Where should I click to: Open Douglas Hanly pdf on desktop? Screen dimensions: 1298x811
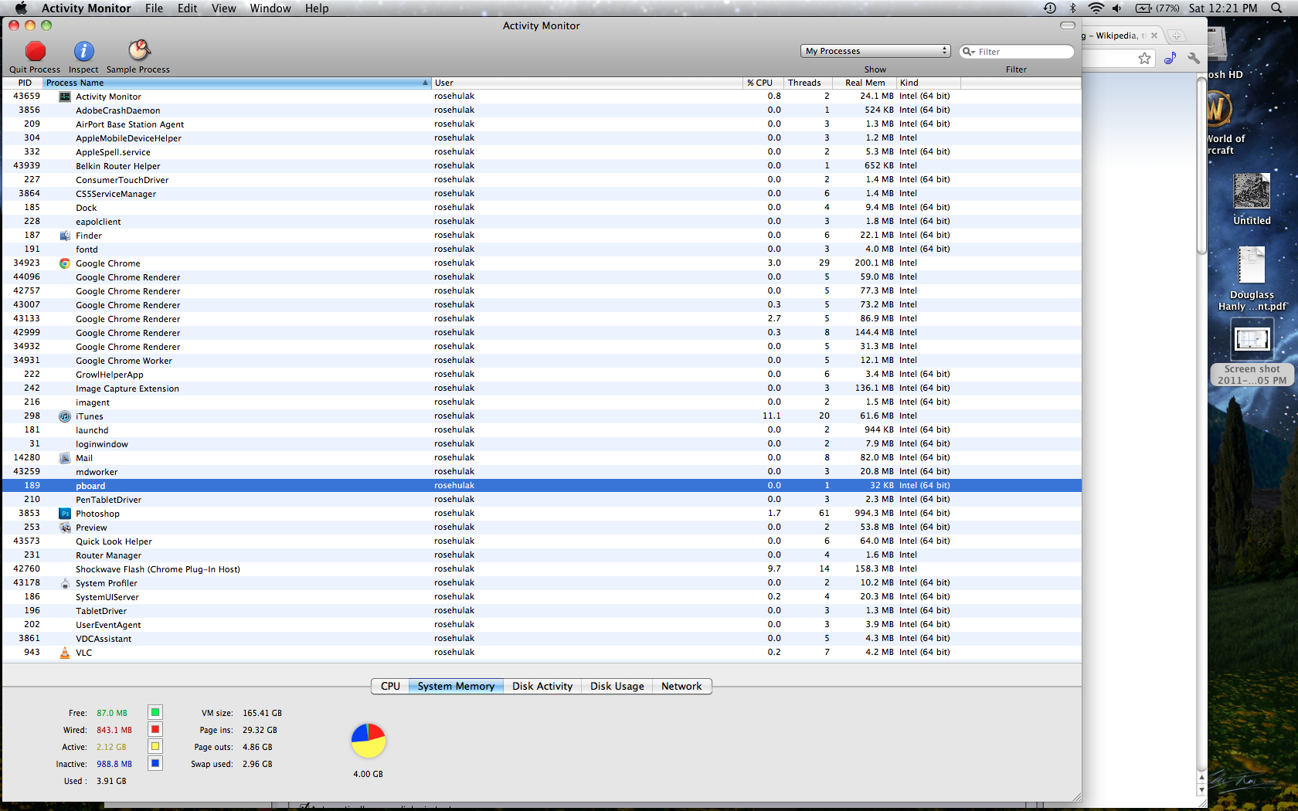1252,279
